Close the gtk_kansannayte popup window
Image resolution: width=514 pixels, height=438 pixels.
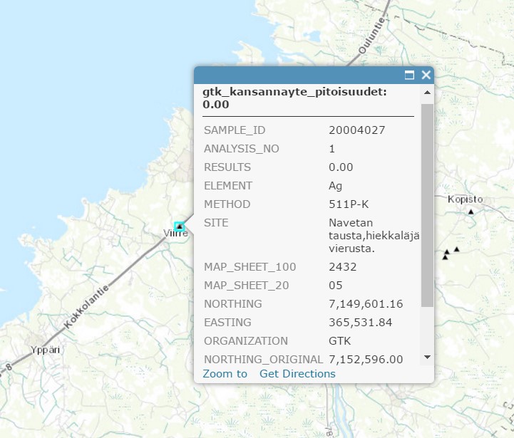426,75
